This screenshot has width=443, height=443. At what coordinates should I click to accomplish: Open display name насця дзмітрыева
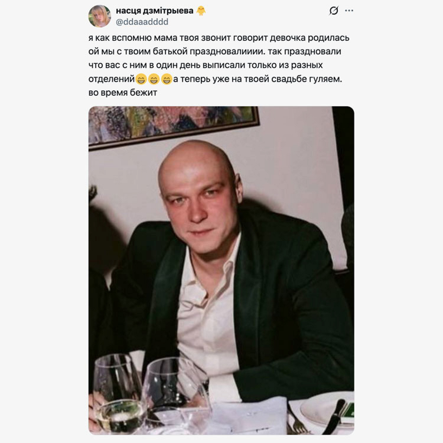tap(154, 11)
